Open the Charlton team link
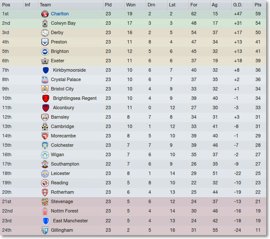The height and width of the screenshot is (239, 270). coord(60,14)
